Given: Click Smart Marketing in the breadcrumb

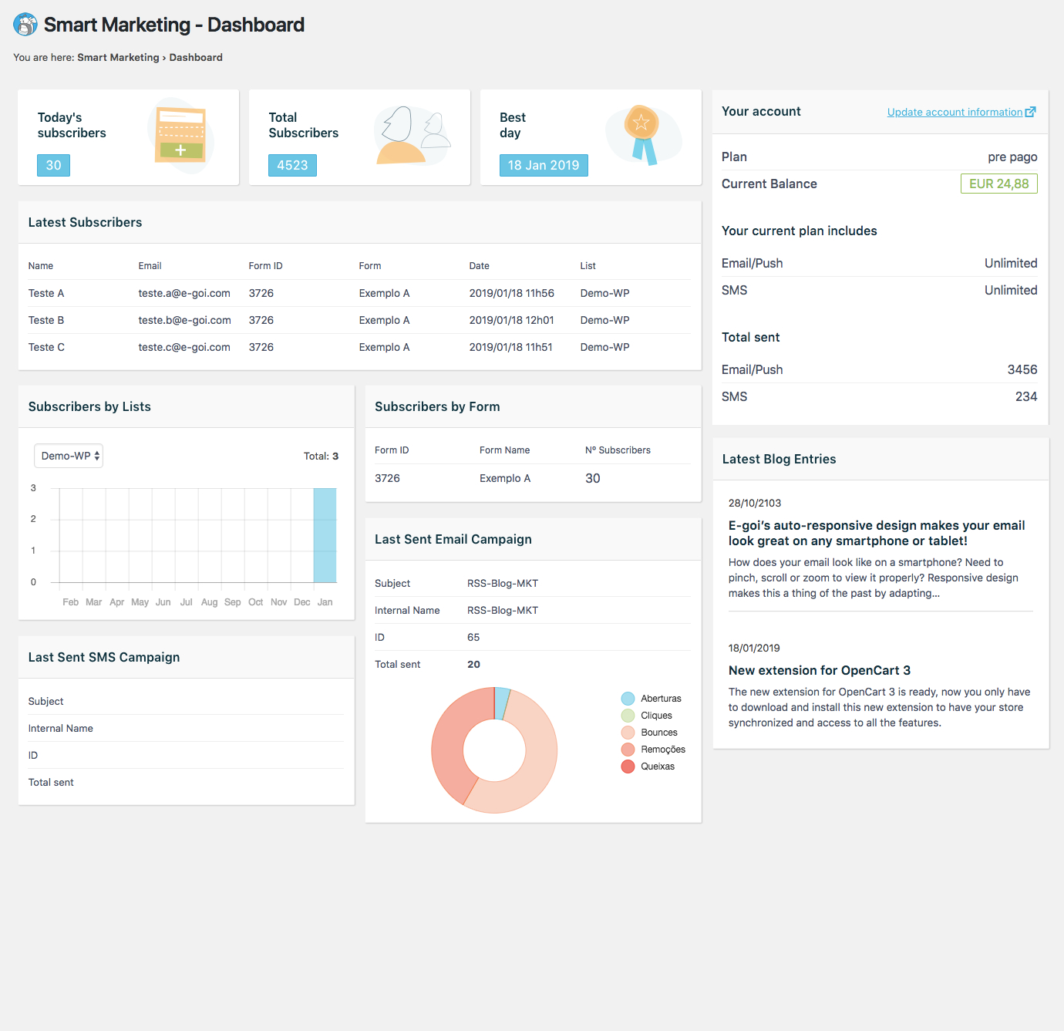Looking at the screenshot, I should pyautogui.click(x=118, y=57).
